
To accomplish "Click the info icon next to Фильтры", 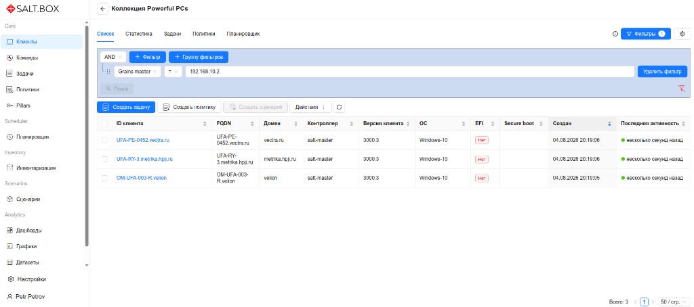I will coord(615,34).
